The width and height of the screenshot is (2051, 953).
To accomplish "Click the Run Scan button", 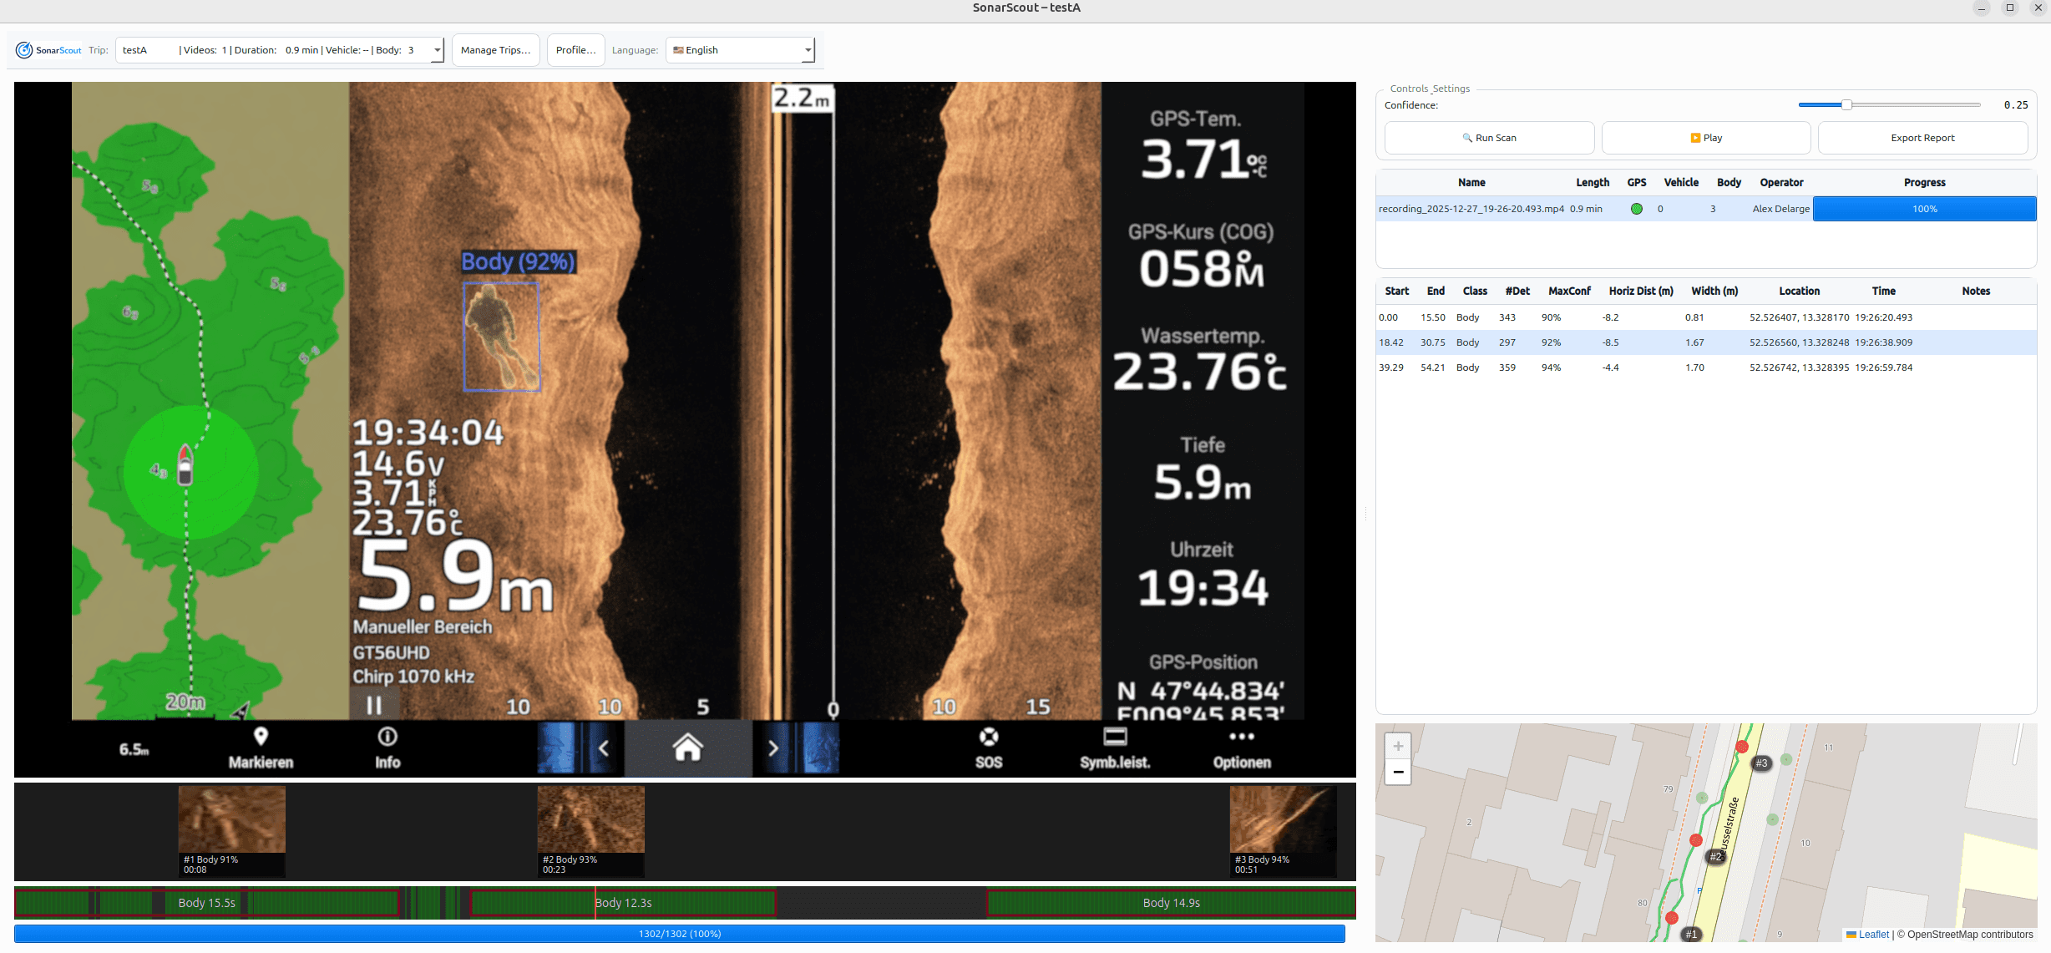I will [x=1489, y=138].
